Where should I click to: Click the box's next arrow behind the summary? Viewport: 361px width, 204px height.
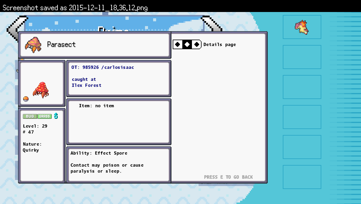click(x=212, y=23)
